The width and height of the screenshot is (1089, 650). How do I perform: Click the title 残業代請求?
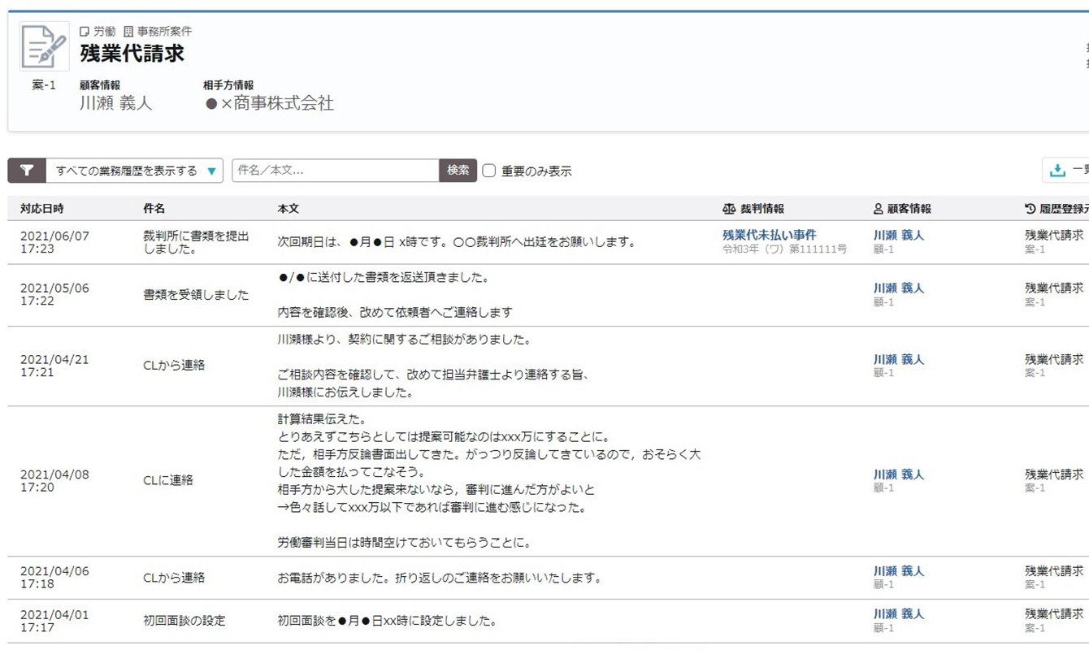(x=132, y=54)
